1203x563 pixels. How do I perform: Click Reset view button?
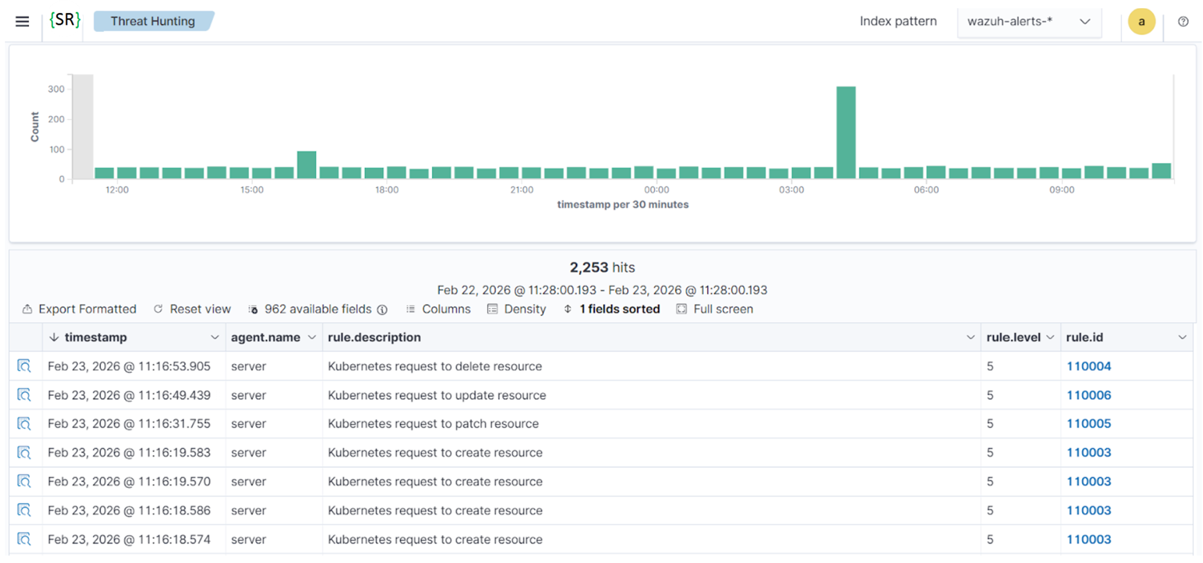[x=192, y=309]
